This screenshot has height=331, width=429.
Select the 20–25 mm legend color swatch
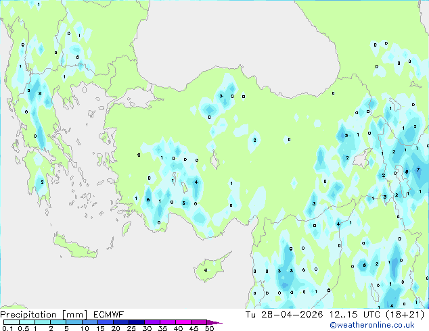point(120,322)
